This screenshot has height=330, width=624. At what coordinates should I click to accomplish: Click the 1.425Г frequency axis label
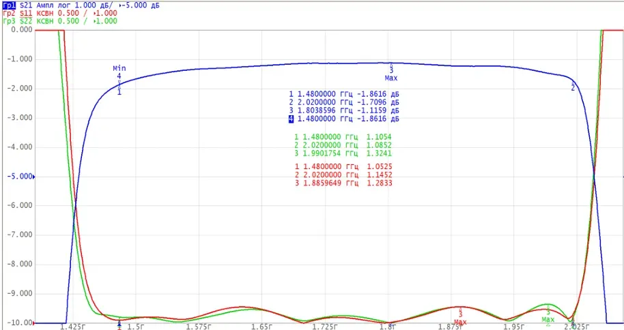[72, 327]
